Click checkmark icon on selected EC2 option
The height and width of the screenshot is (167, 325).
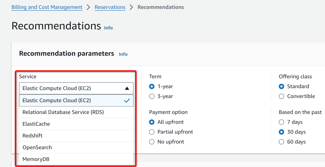(127, 101)
